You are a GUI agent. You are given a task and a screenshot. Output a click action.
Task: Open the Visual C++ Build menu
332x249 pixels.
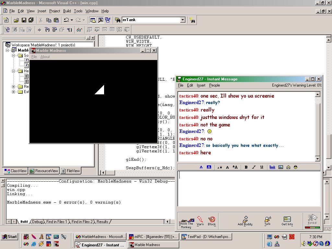point(67,11)
